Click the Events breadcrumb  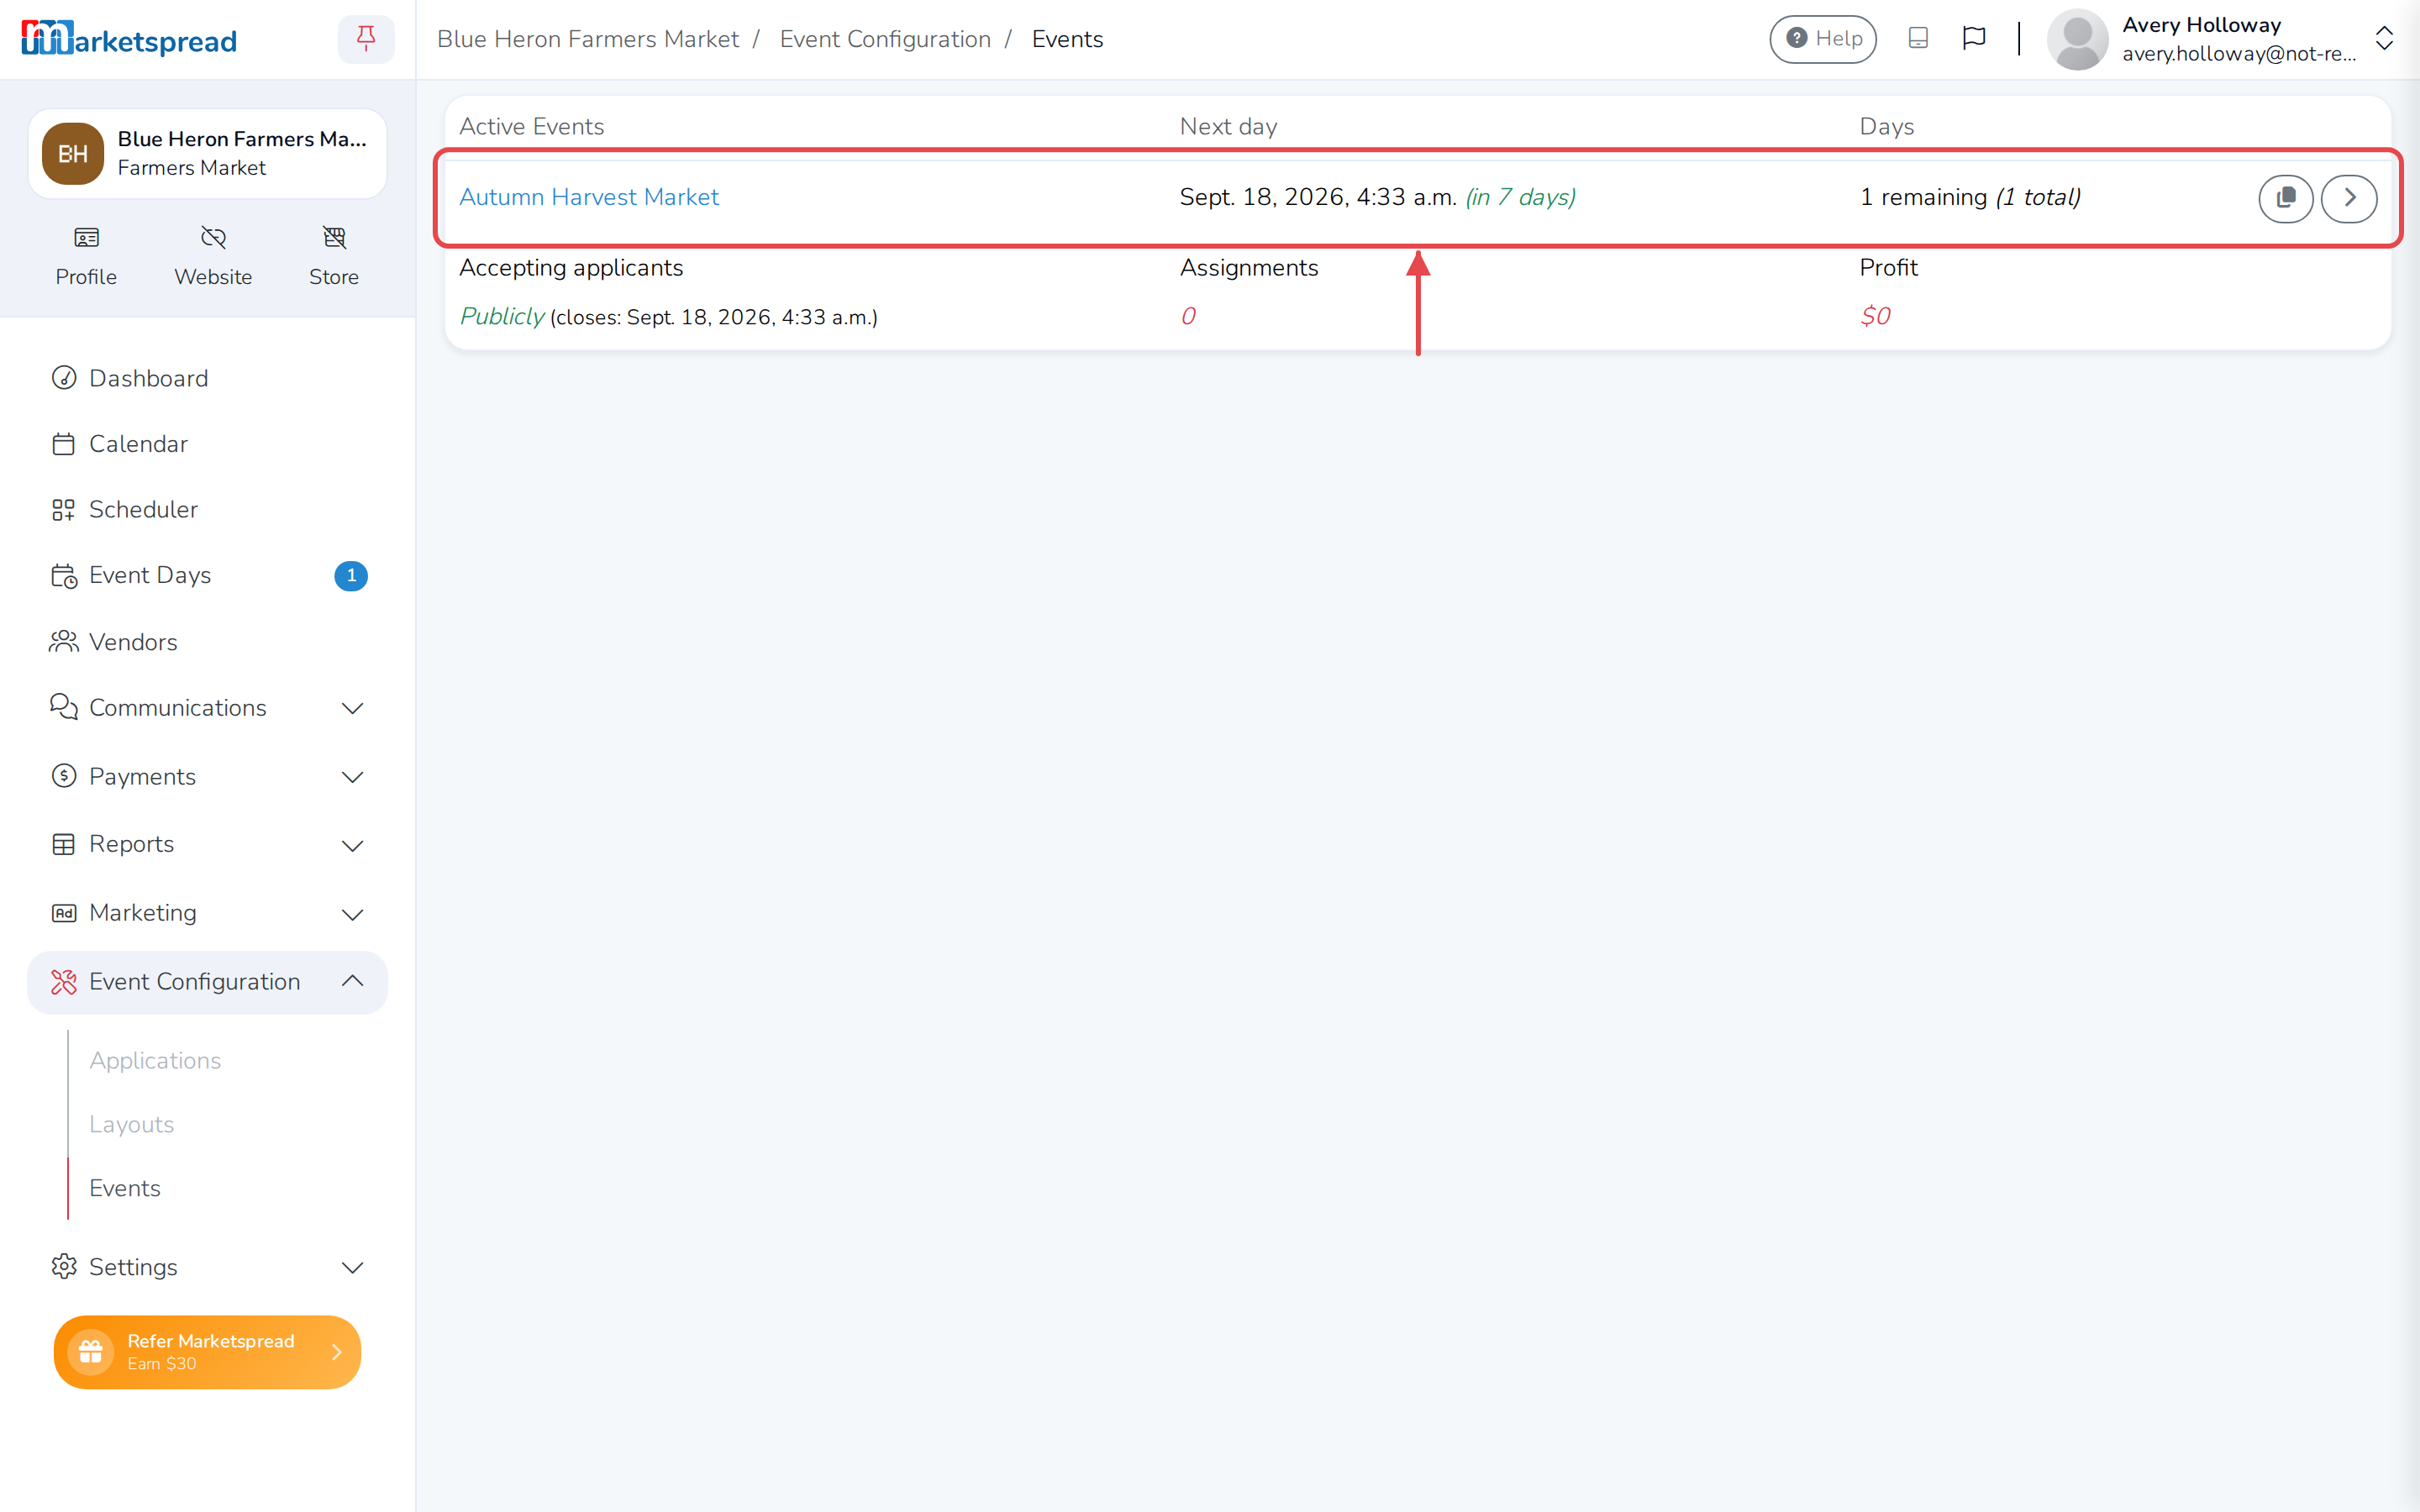pyautogui.click(x=1067, y=39)
